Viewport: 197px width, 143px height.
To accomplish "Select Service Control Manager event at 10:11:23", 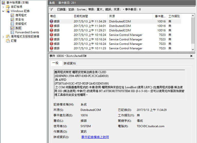I will click(115, 48).
